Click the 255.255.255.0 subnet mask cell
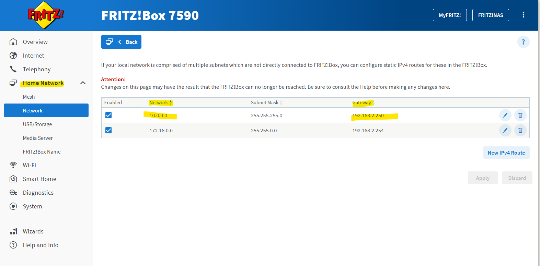The width and height of the screenshot is (540, 266). (x=266, y=116)
